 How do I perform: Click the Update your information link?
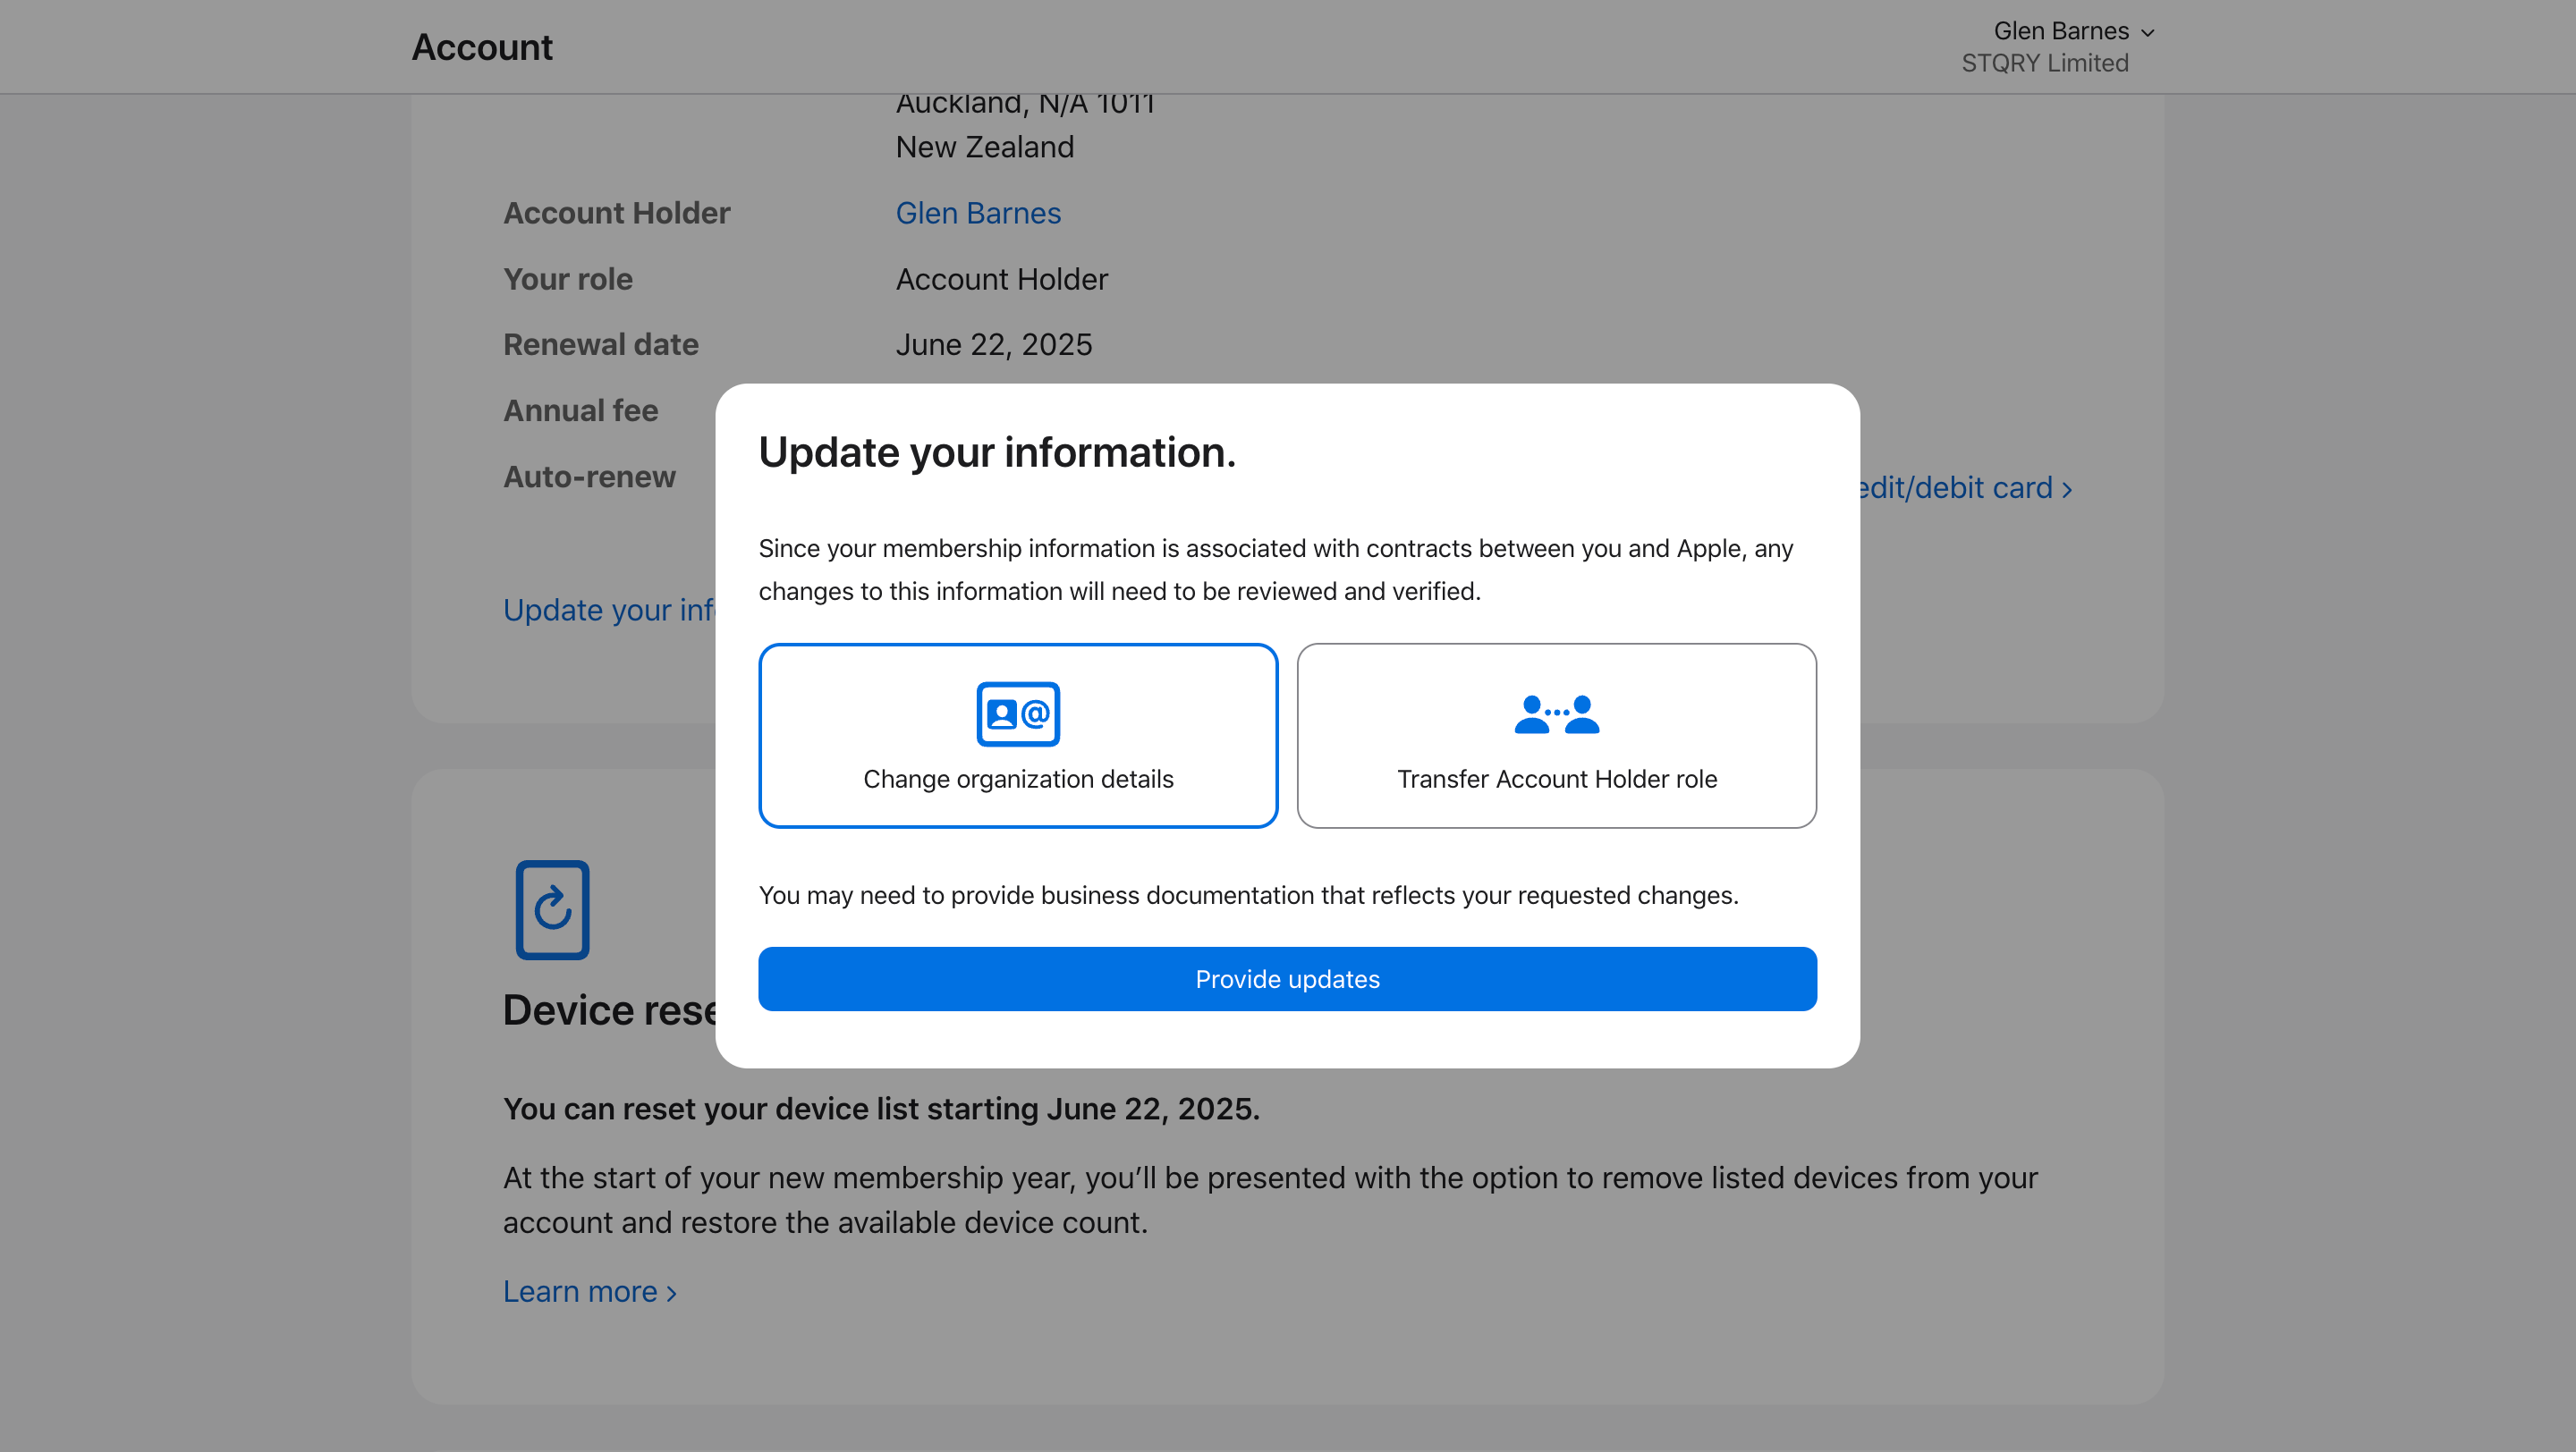pyautogui.click(x=608, y=610)
